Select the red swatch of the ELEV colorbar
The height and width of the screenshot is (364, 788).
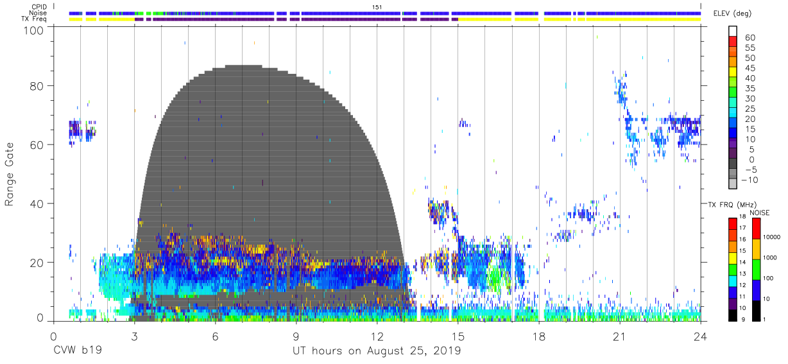click(x=732, y=42)
